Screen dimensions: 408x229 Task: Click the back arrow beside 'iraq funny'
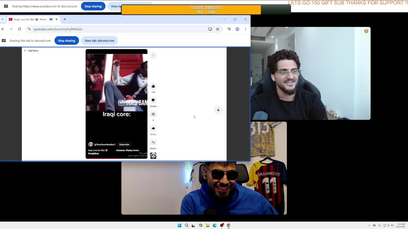25,51
